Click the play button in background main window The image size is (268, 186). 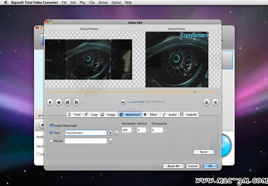(42, 125)
